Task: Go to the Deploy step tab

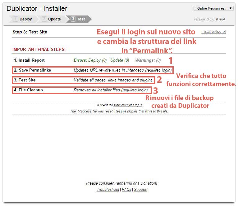Action: (23, 19)
